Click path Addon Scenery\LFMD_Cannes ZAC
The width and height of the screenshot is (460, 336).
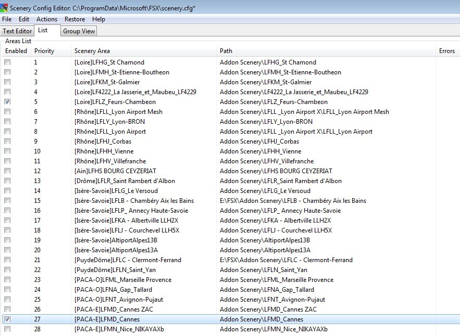coord(268,309)
